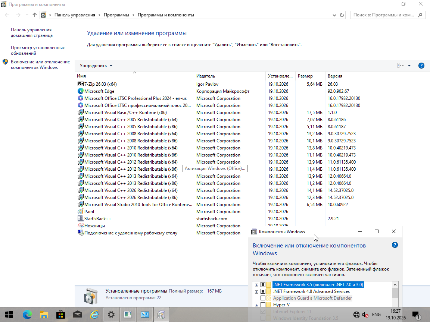Viewport: 430px width, 322px height.
Task: Click the Ножницы (Snipping Tool) icon
Action: coord(80,226)
